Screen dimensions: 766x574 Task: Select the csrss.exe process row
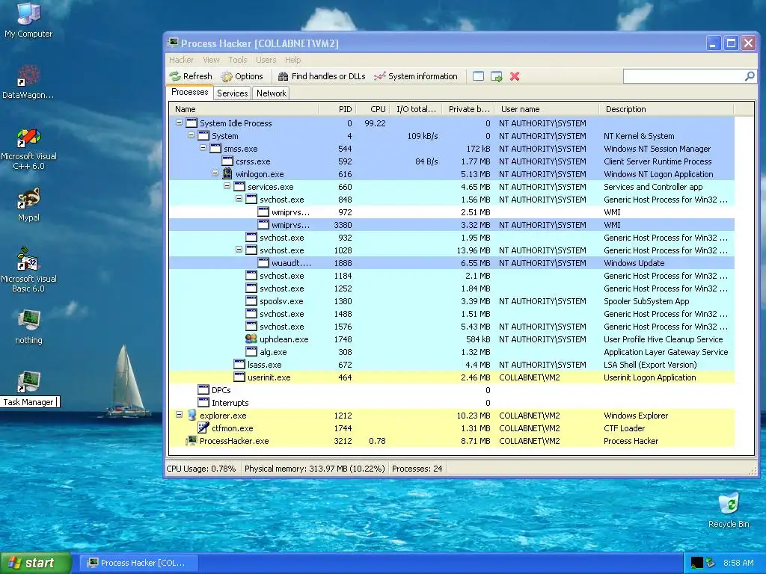click(451, 161)
